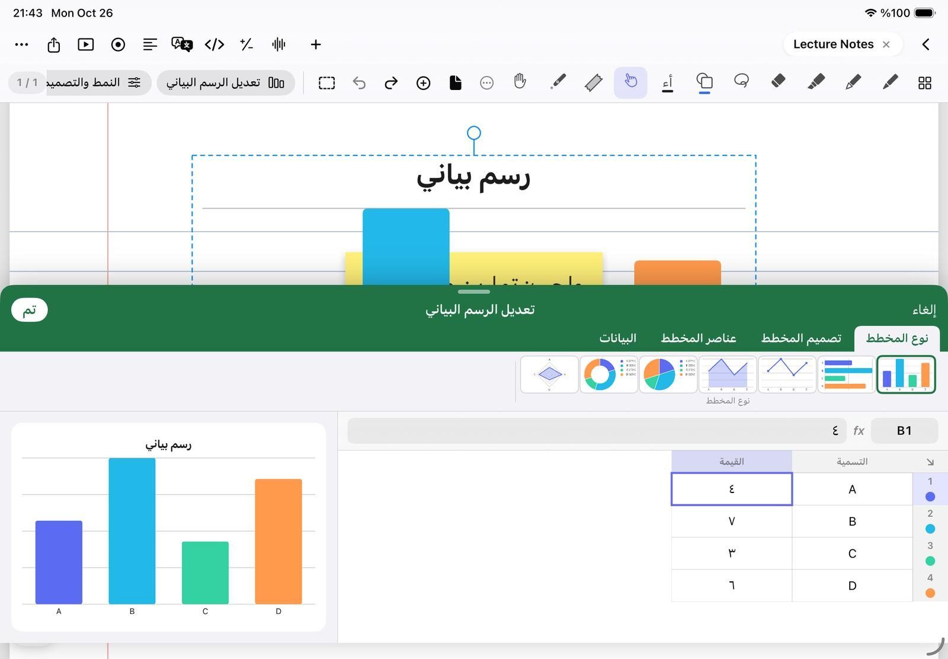
Task: Switch to البيانات tab
Action: pyautogui.click(x=617, y=338)
